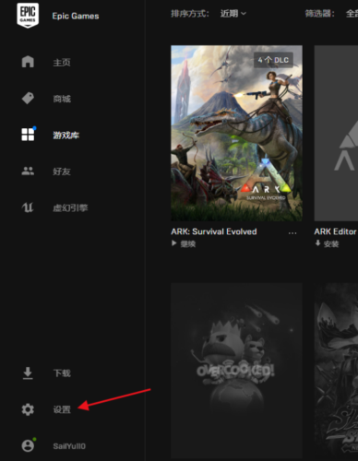Click the Epic Games shield logo
The height and width of the screenshot is (461, 358).
[x=28, y=15]
